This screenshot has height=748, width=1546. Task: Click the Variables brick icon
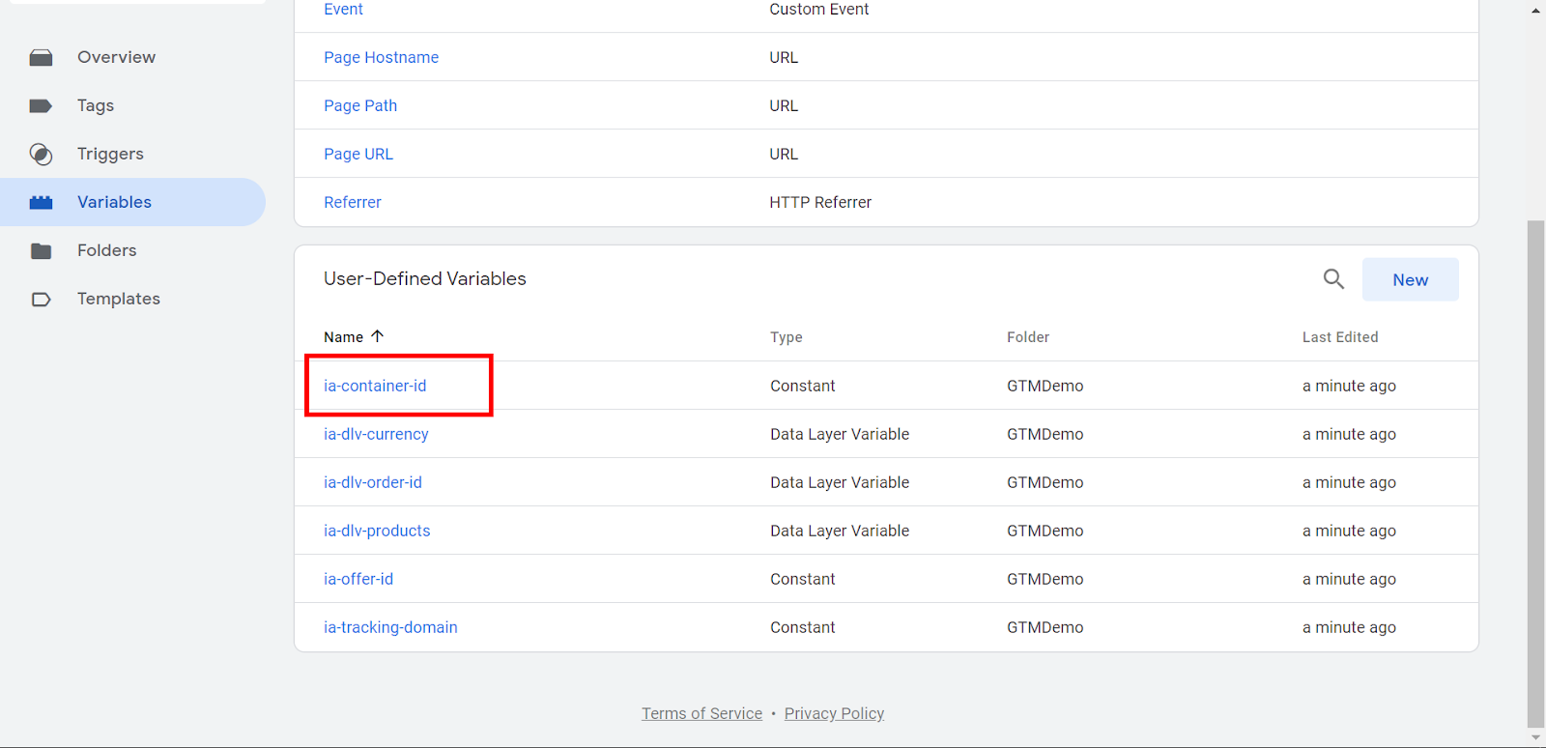41,203
